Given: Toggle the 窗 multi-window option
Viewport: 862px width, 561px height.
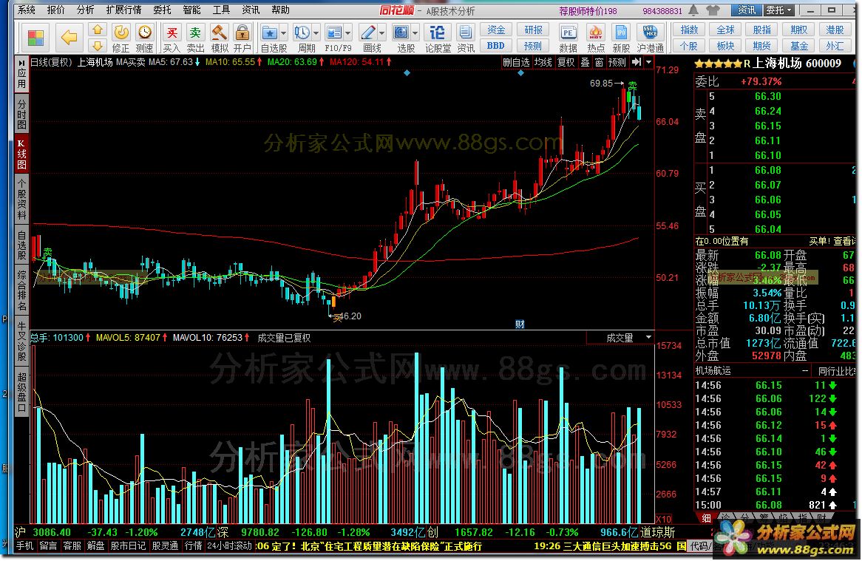Looking at the screenshot, I should click(600, 62).
